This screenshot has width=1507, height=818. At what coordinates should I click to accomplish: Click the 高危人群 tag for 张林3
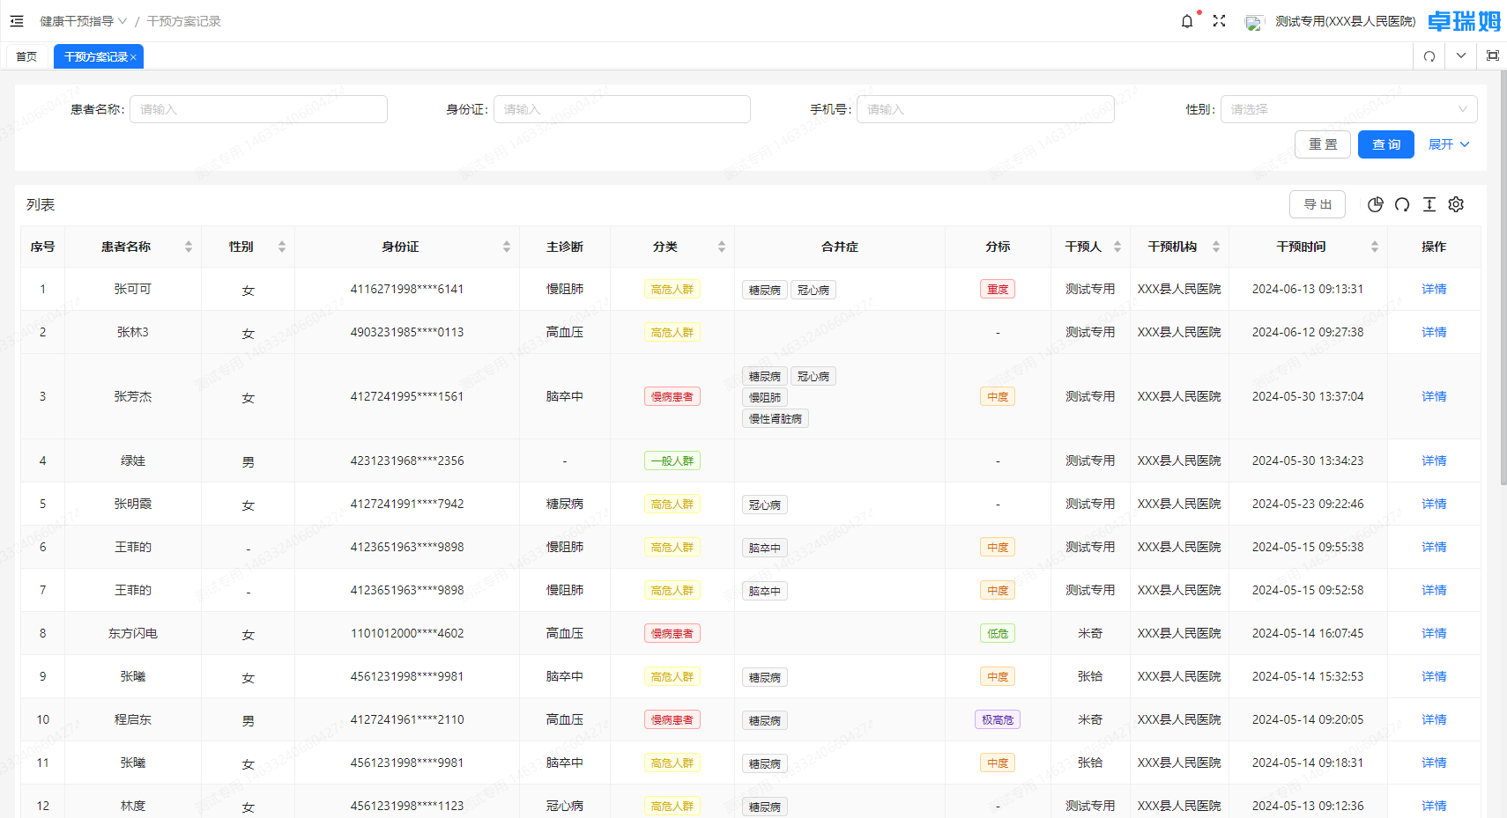[672, 332]
